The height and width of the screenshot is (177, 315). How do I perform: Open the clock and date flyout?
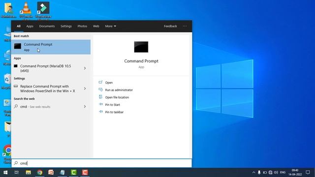(x=295, y=173)
